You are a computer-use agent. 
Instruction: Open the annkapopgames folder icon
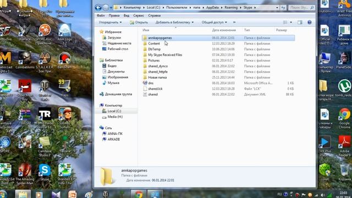click(145, 38)
